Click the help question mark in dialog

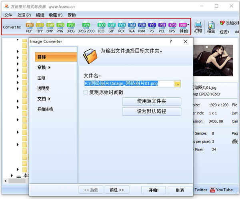(x=171, y=41)
